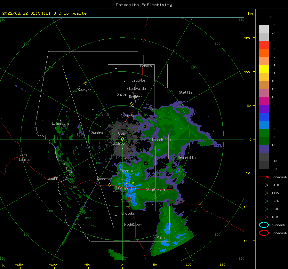The image size is (288, 269).
Task: Select the yellow diamond marker near RedDeer
Action: (x=132, y=104)
